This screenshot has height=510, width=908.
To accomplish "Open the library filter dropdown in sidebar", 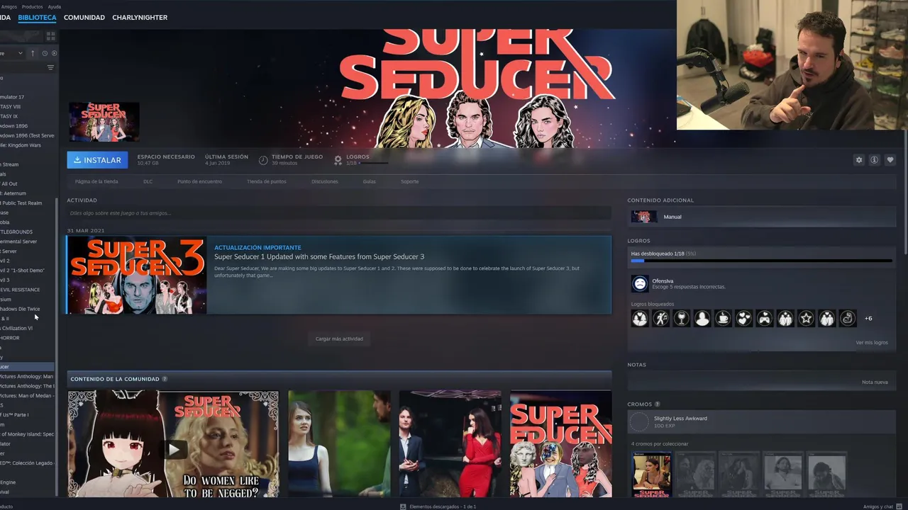I will click(x=12, y=53).
